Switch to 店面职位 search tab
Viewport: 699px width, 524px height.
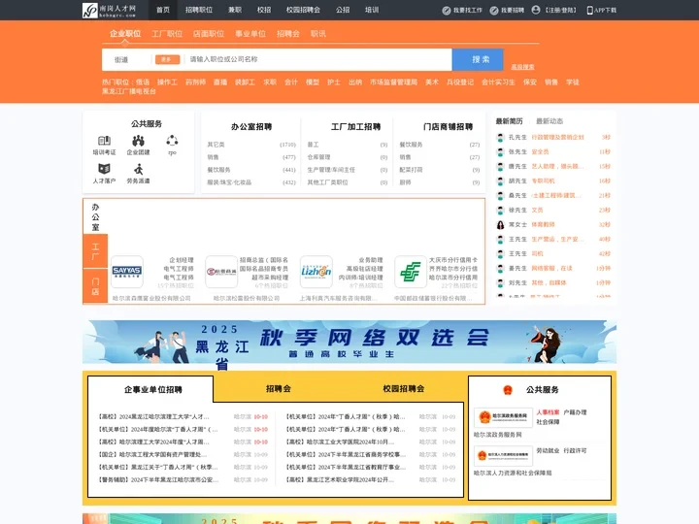tap(209, 33)
